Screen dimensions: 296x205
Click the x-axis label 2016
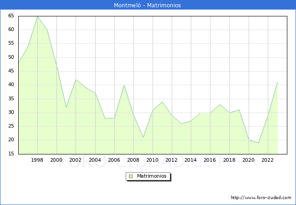point(210,160)
